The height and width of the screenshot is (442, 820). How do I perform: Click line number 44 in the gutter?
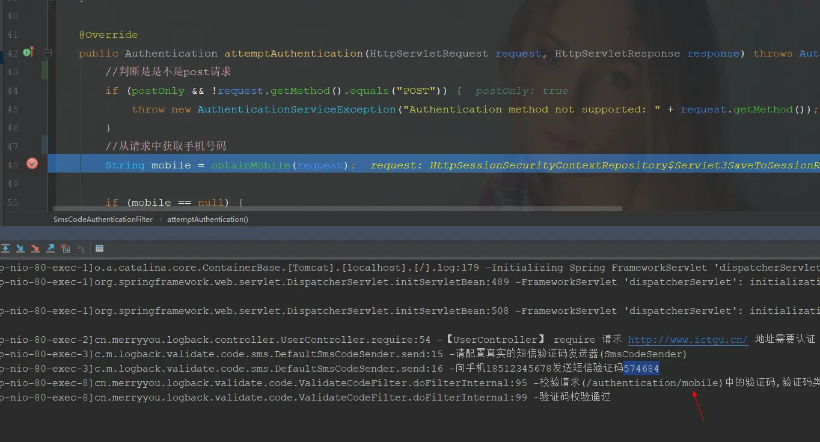(x=13, y=91)
